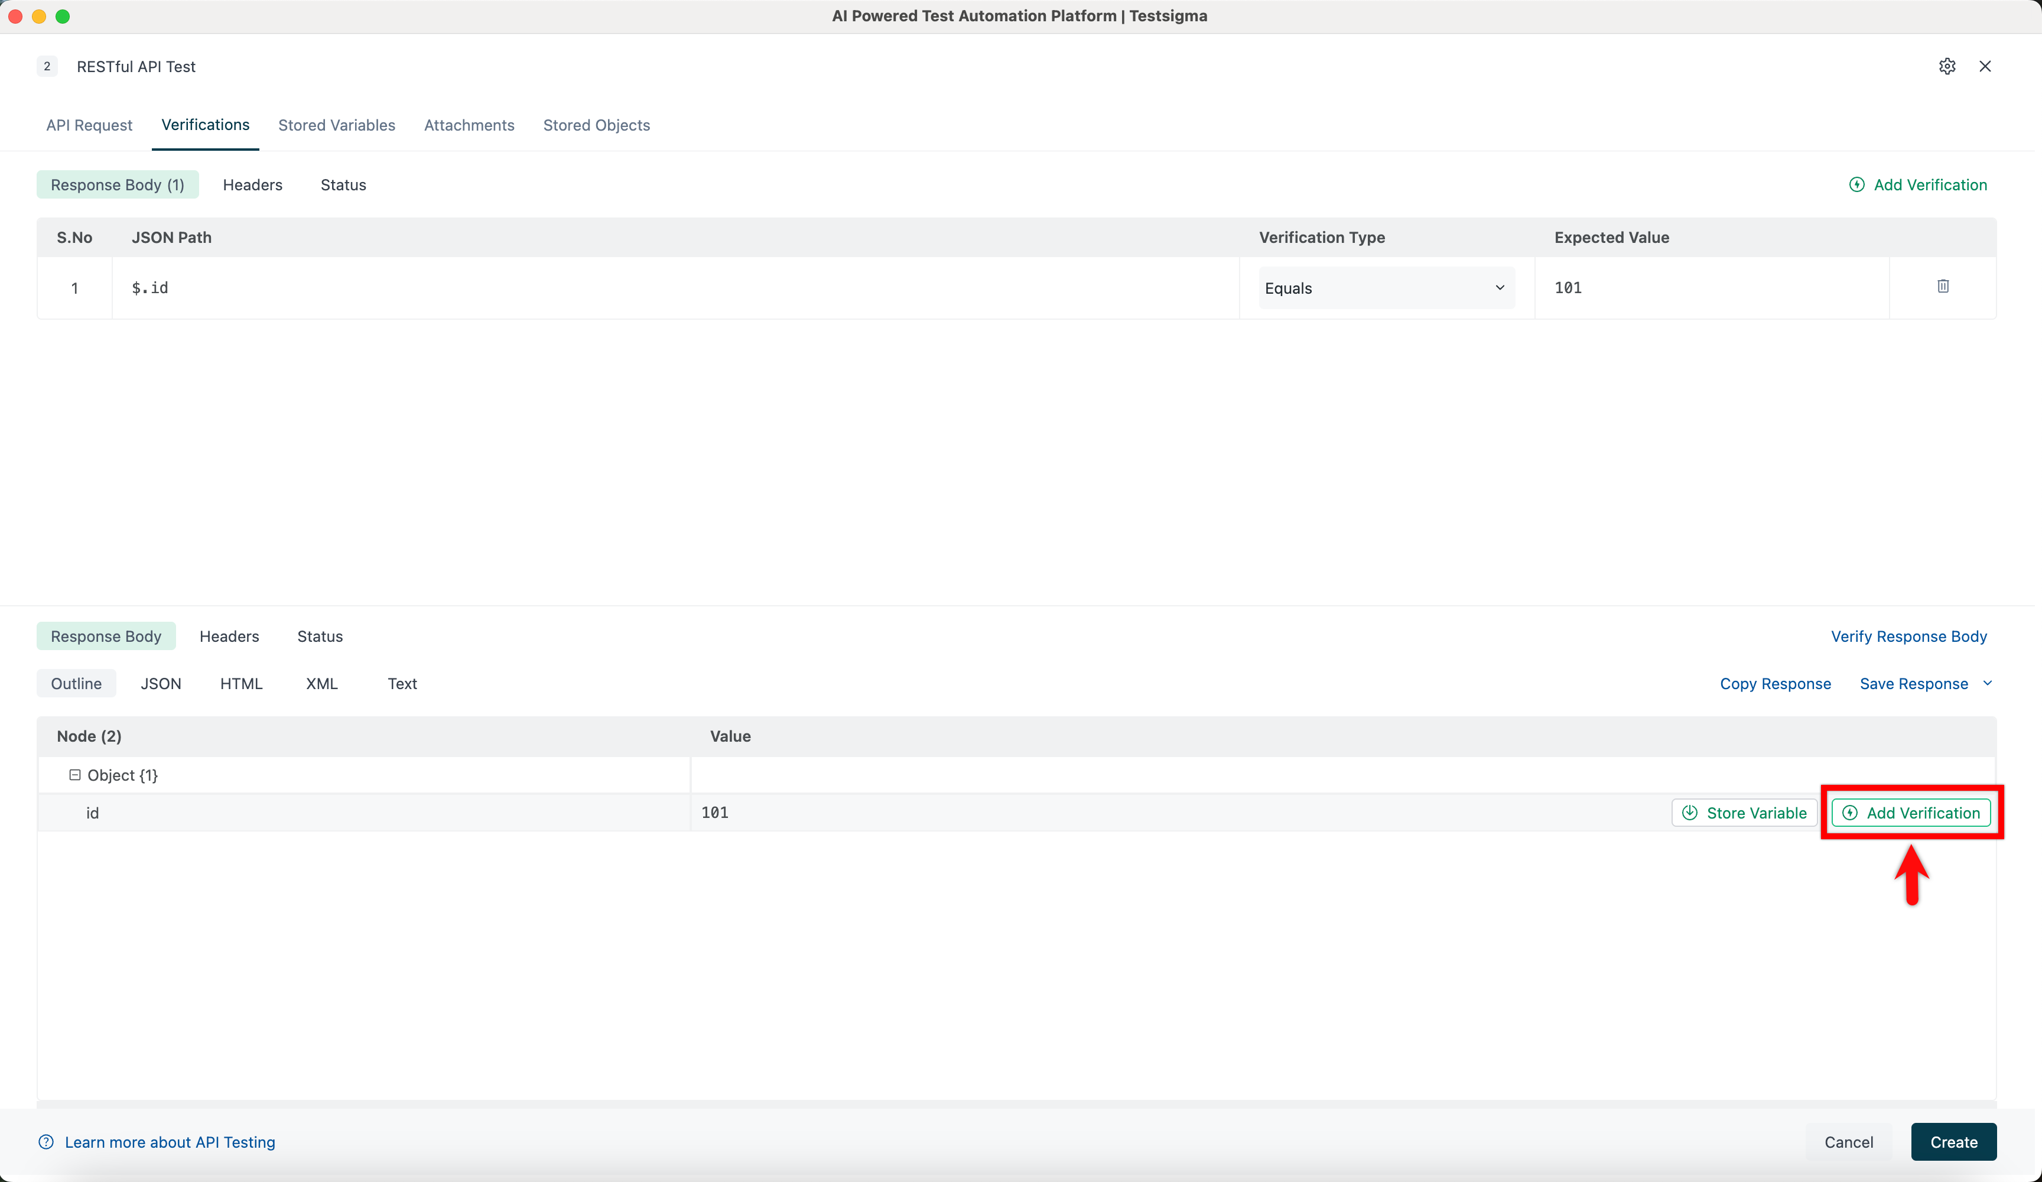The image size is (2042, 1182).
Task: Edit the Expected Value field containing 101
Action: (x=1710, y=287)
